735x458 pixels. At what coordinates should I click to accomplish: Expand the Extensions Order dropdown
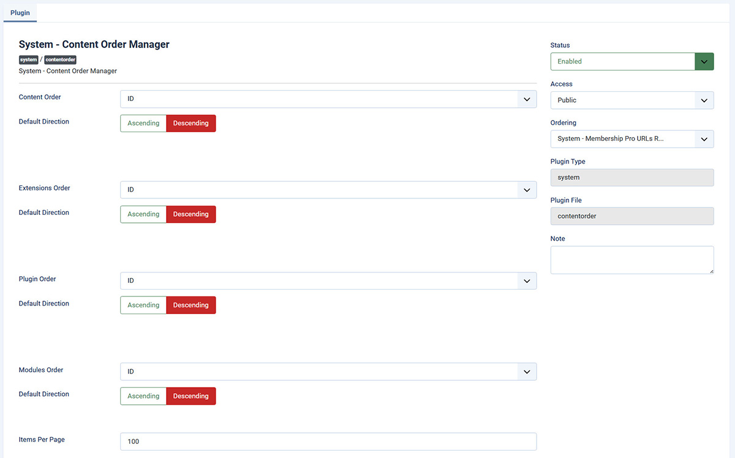click(x=328, y=190)
